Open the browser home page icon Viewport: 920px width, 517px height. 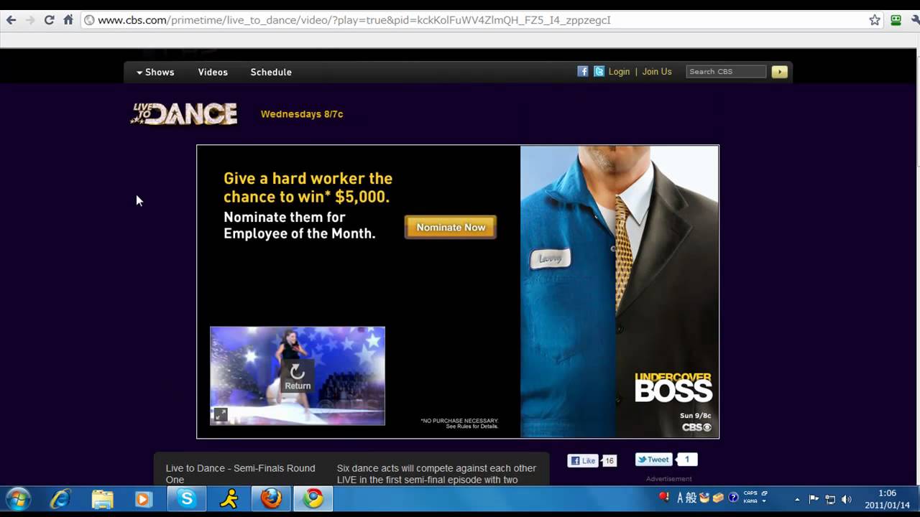point(68,20)
